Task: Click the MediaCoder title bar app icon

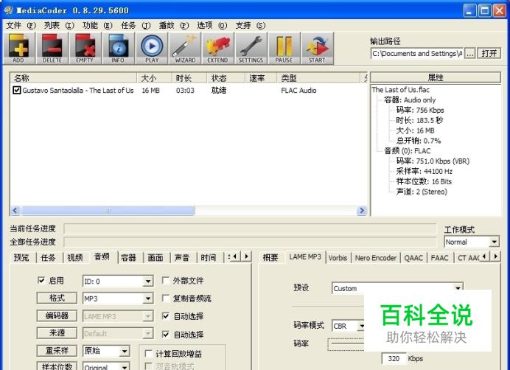Action: click(8, 10)
